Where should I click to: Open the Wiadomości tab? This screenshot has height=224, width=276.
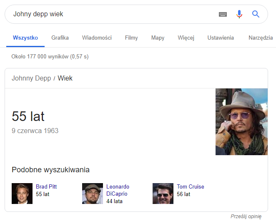[97, 38]
